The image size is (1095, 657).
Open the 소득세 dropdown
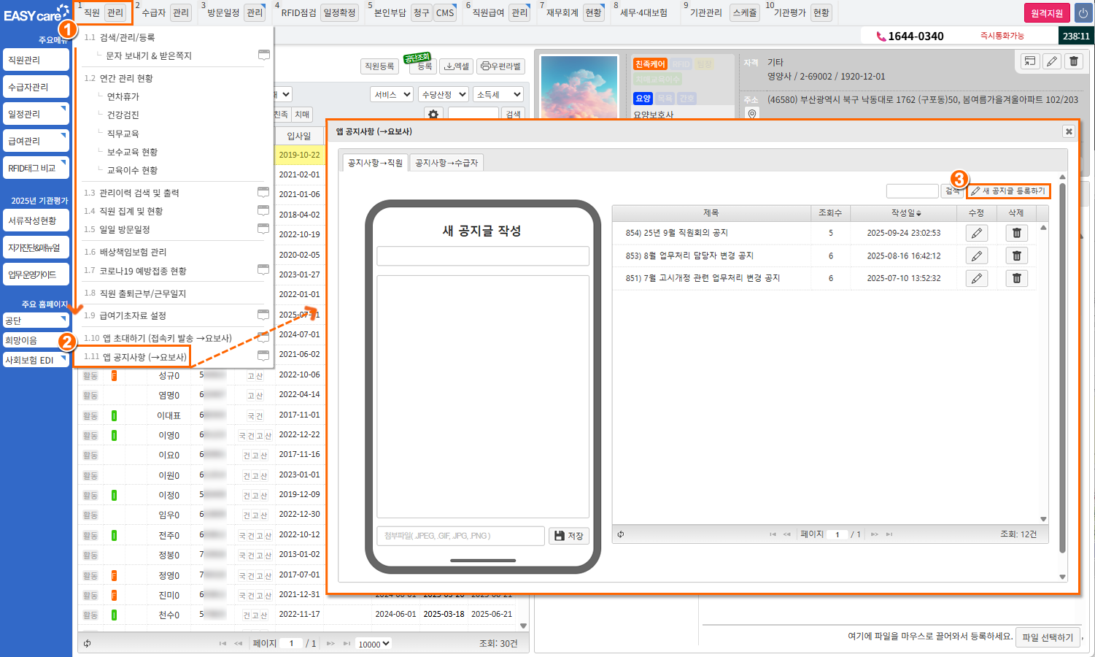click(x=498, y=95)
